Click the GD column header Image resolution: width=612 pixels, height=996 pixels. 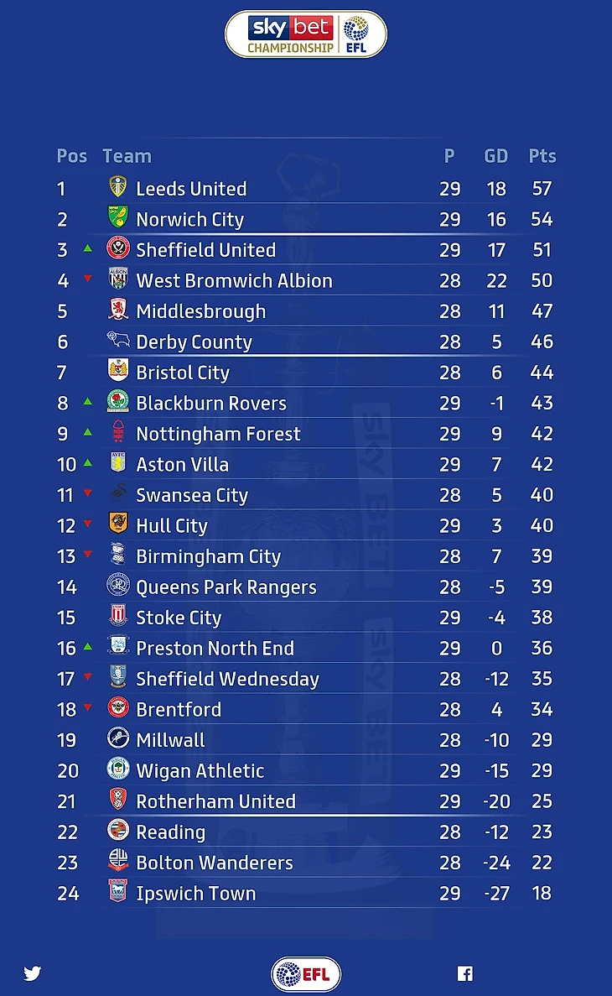[x=496, y=156]
